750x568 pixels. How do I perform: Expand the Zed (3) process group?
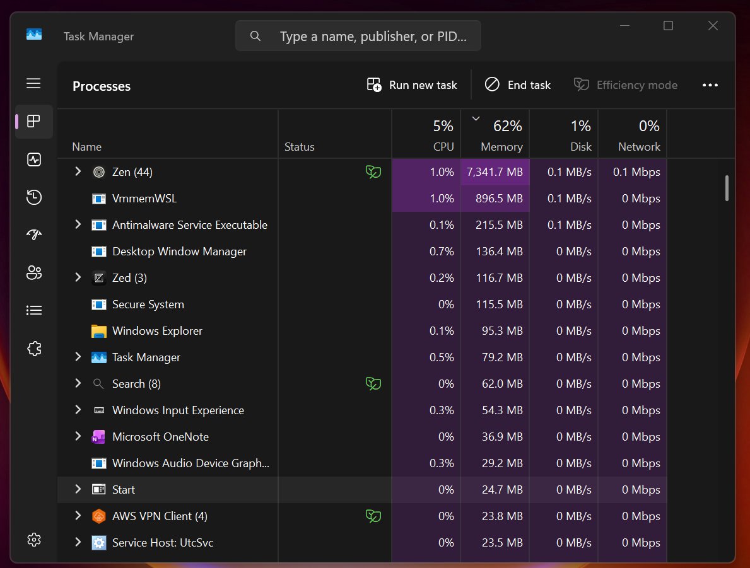pos(78,277)
